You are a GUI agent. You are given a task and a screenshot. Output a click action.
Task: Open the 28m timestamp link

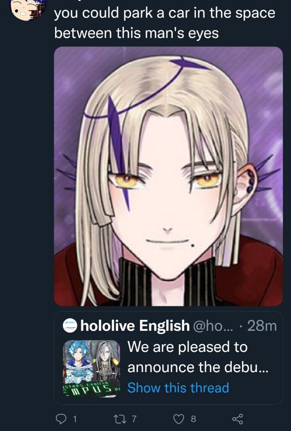click(x=262, y=326)
